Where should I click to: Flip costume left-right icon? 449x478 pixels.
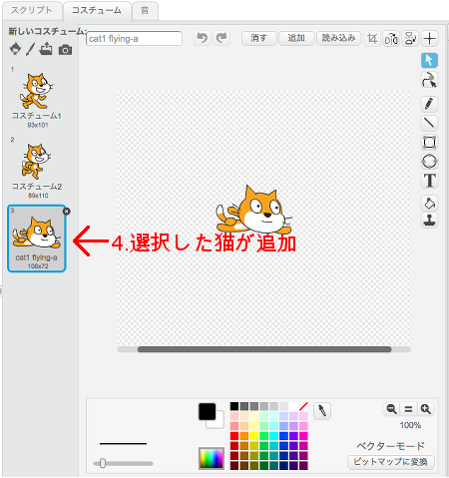[x=391, y=39]
